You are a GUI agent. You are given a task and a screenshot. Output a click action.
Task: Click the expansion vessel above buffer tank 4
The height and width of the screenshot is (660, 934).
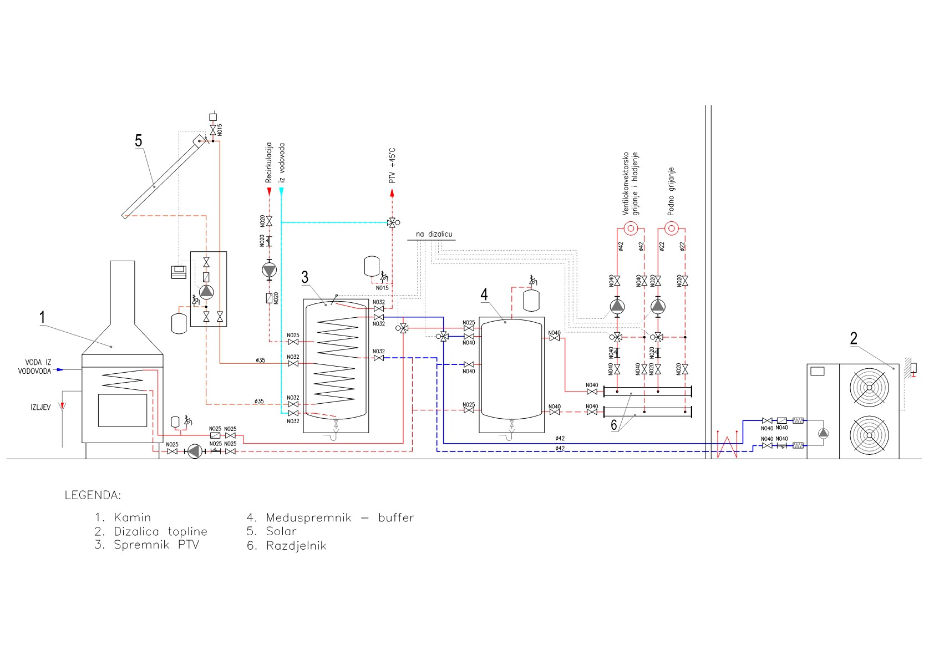point(531,300)
